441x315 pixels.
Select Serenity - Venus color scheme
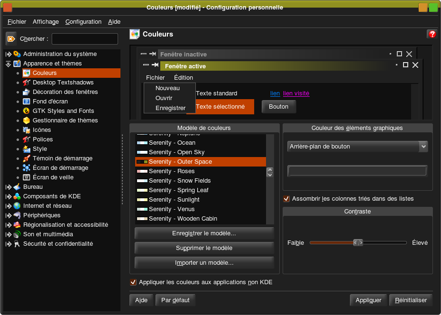[x=201, y=209]
